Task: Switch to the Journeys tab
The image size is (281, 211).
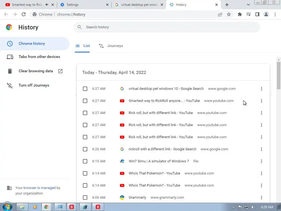Action: coord(111,46)
